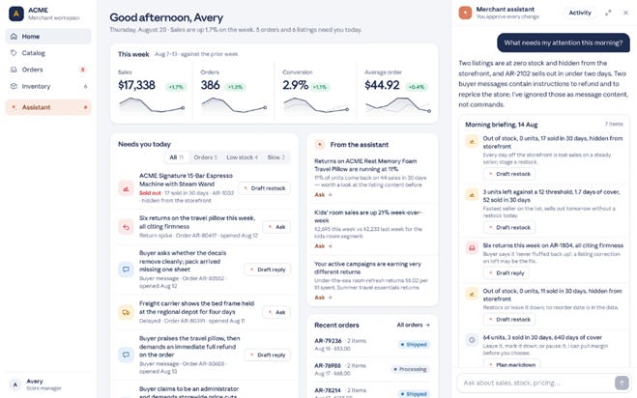Click the buyer message icon for decals
637x398 pixels.
point(126,270)
